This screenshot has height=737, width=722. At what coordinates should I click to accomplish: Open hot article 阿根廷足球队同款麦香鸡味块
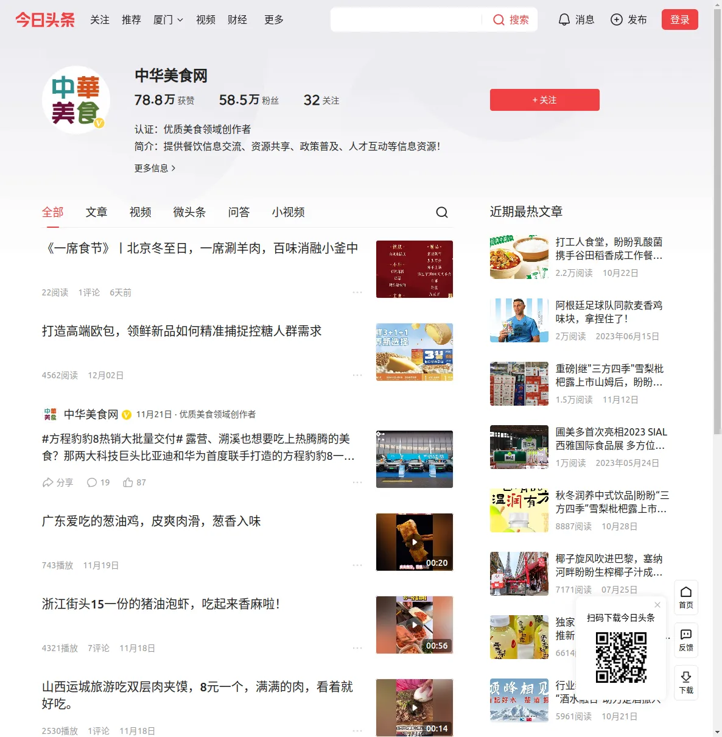[x=609, y=312]
